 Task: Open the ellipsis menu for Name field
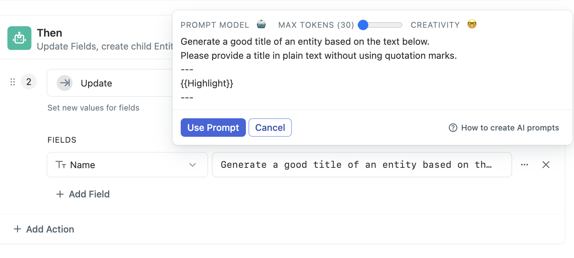(524, 165)
